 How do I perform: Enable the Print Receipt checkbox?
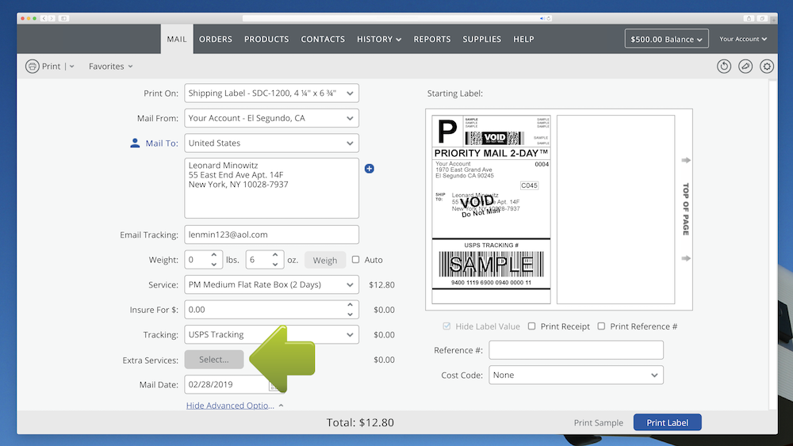click(x=531, y=326)
